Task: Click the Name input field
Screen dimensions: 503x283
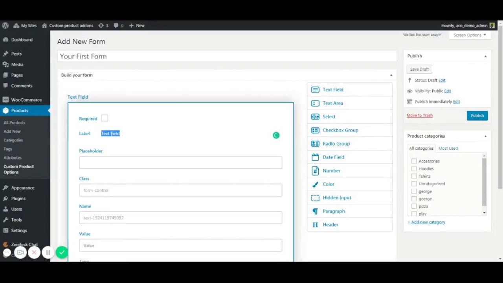Action: [180, 218]
